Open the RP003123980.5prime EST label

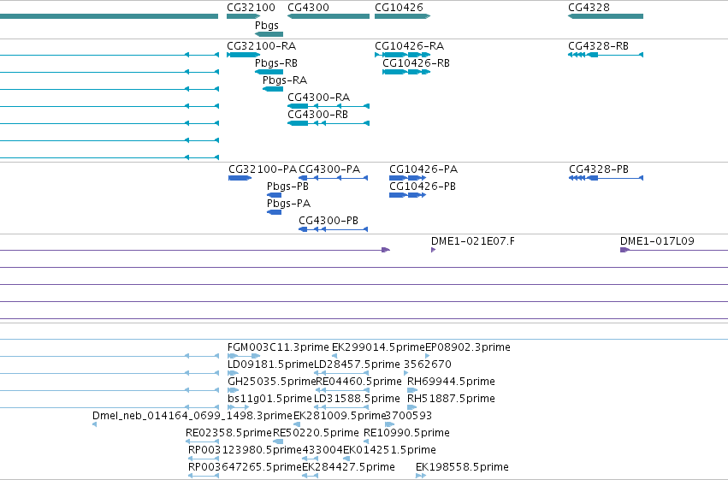pos(246,450)
